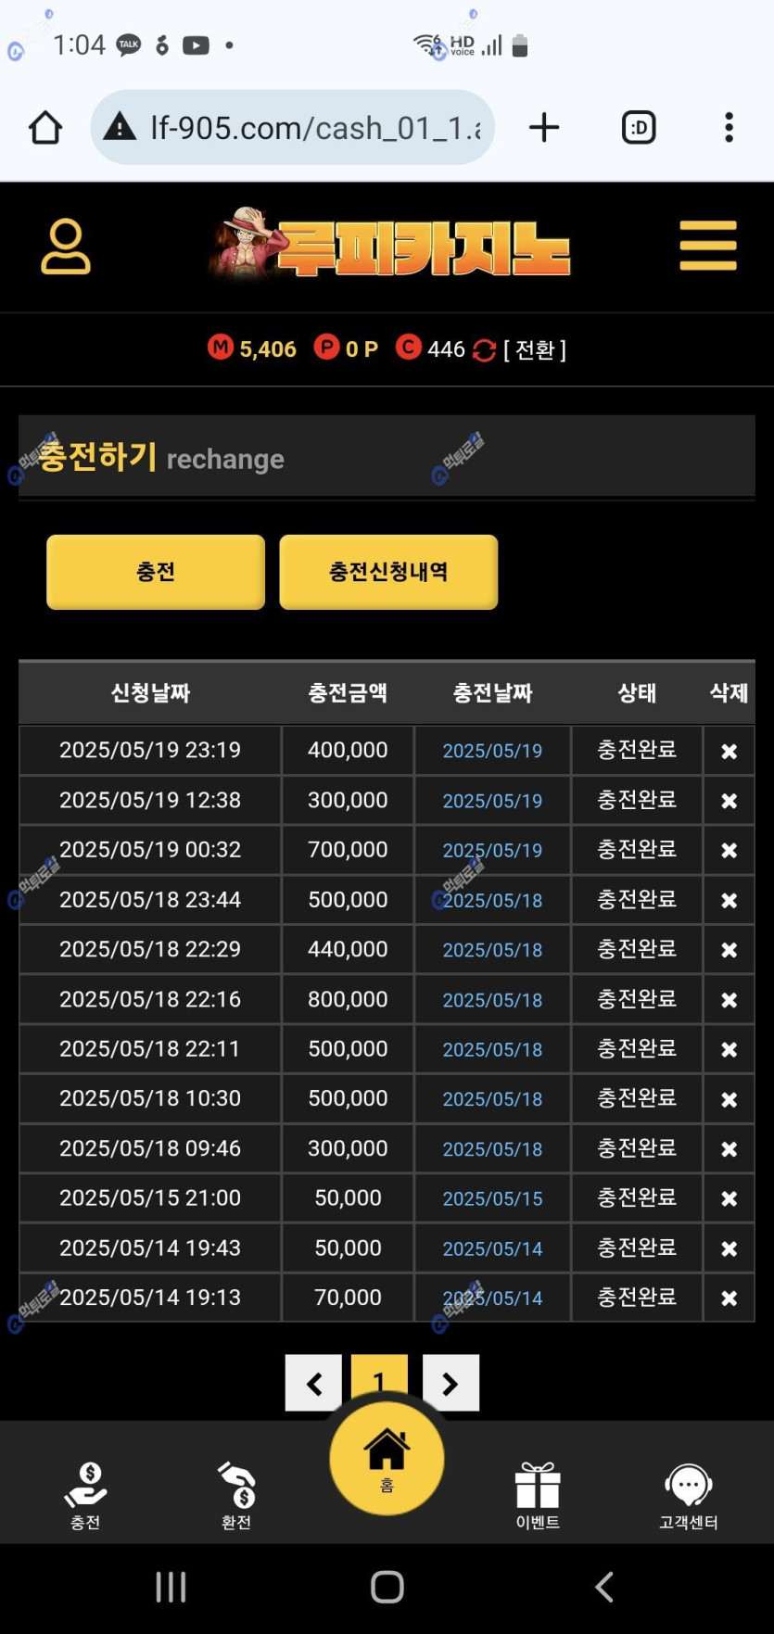Screen dimensions: 774x1634
Task: Open the hamburger menu
Action: coord(707,246)
